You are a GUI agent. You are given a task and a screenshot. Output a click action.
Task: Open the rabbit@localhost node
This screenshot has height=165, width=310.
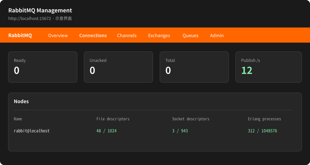(x=32, y=131)
